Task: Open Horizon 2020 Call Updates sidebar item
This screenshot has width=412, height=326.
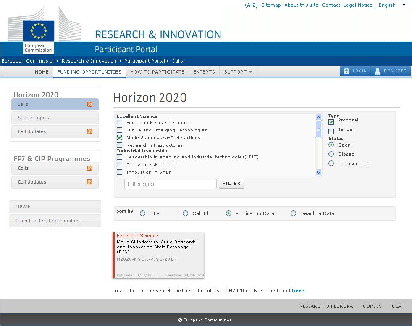Action: coord(55,131)
